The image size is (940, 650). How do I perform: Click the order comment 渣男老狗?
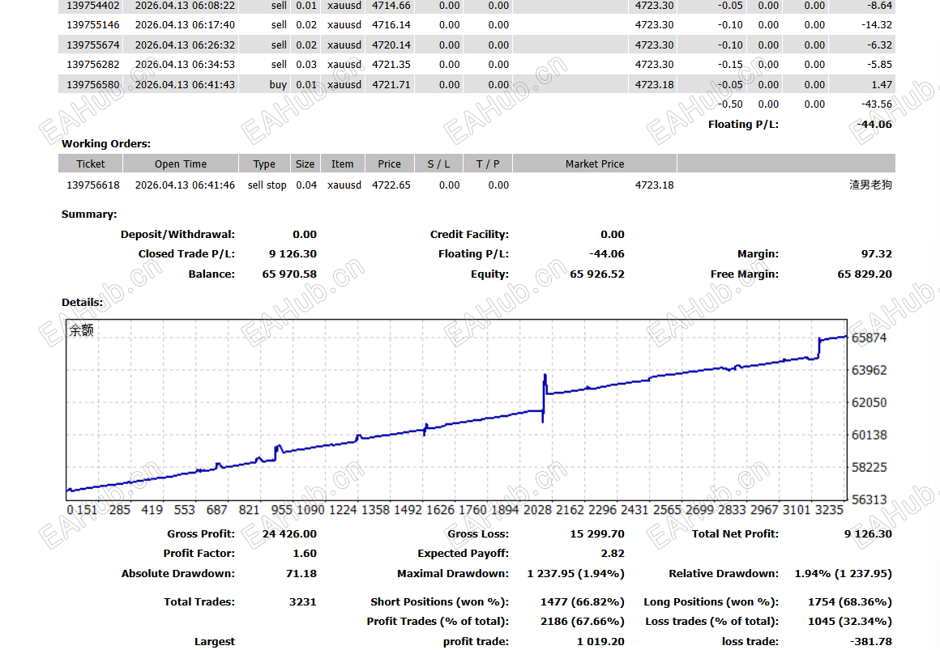870,185
